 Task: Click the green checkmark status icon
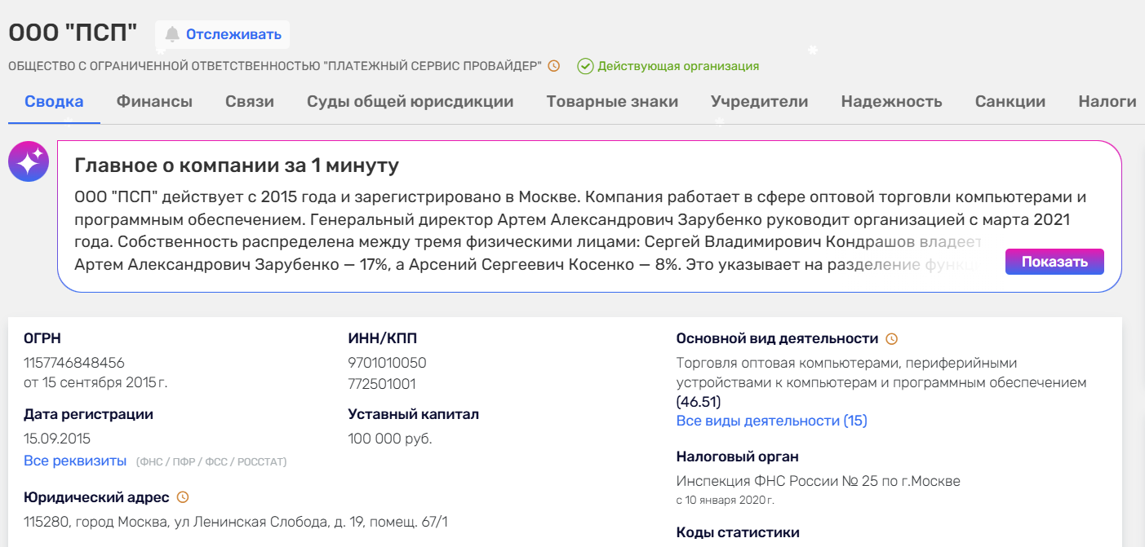click(585, 66)
